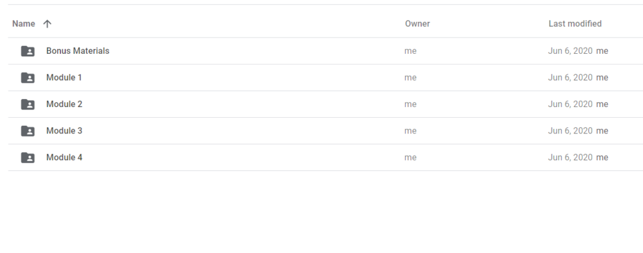Sort by the Last modified column header
The height and width of the screenshot is (253, 643).
(x=575, y=24)
